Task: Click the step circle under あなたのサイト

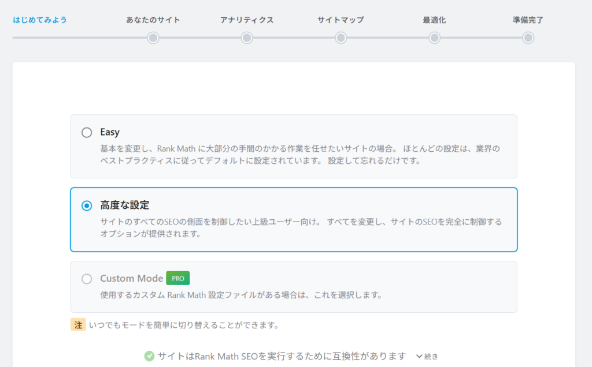Action: (x=153, y=38)
